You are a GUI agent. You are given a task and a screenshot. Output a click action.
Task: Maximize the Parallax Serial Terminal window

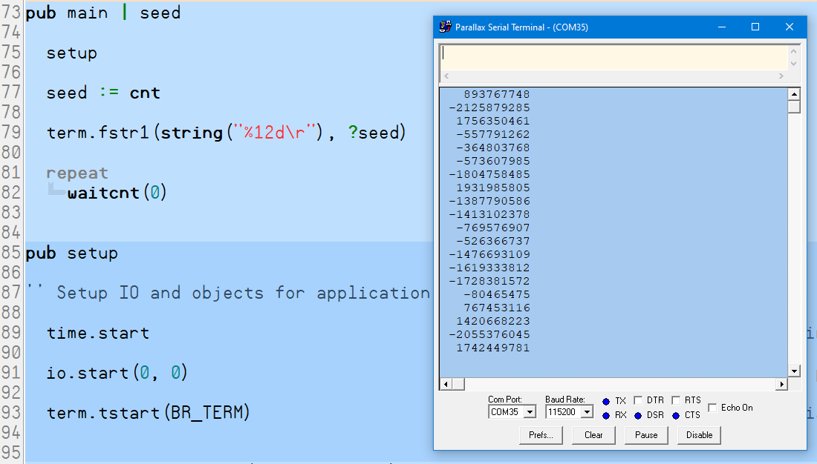point(755,27)
